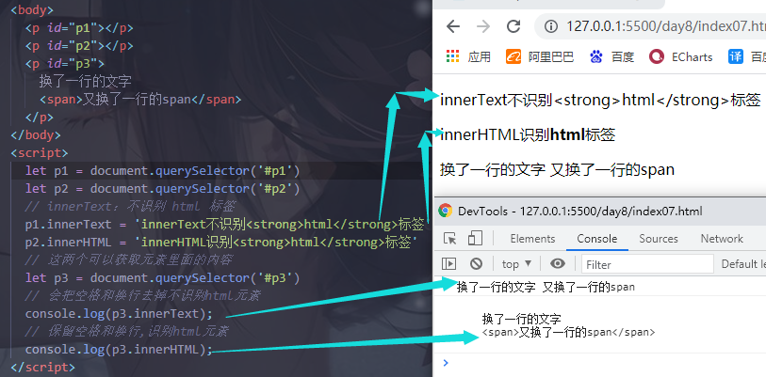Screen dimensions: 766x377
Task: Switch to the Elements tab
Action: [532, 239]
